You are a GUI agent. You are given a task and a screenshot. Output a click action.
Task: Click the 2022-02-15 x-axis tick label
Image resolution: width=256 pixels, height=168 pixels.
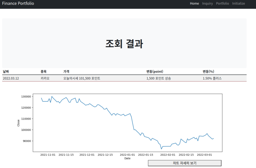(186, 155)
